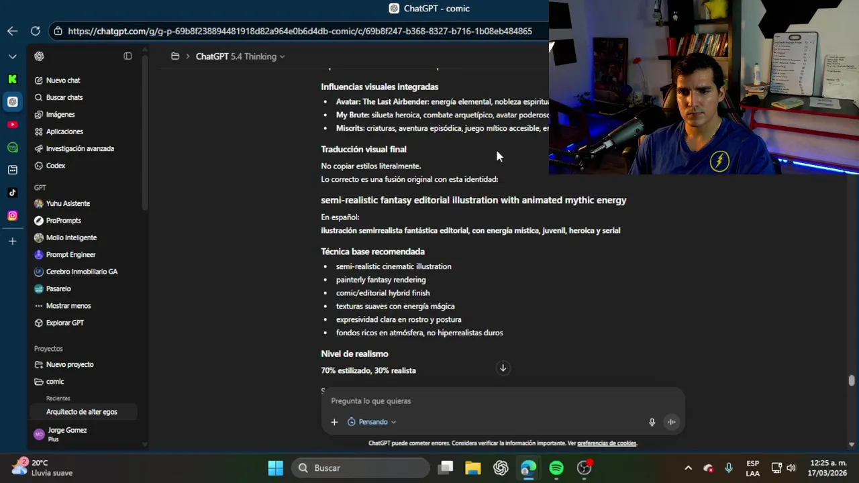Open the 20°C Lluvia suave weather widget
Screen dimensions: 859x483
(42, 468)
